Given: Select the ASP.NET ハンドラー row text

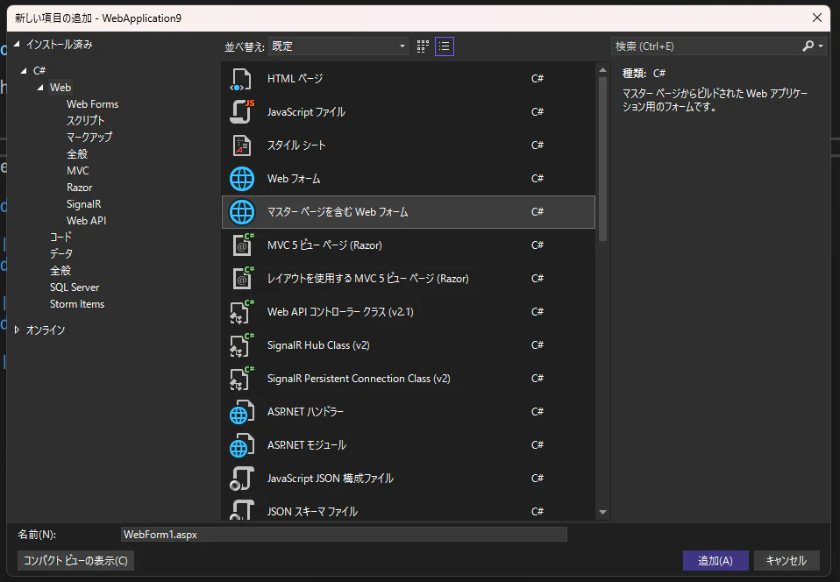Looking at the screenshot, I should (x=305, y=412).
